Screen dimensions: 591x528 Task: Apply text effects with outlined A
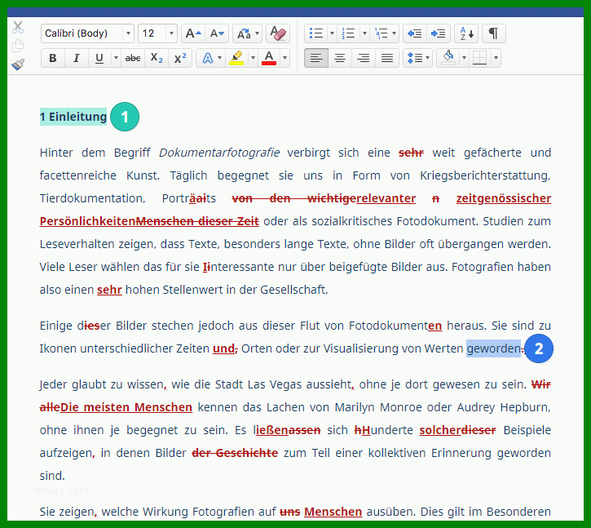point(207,58)
